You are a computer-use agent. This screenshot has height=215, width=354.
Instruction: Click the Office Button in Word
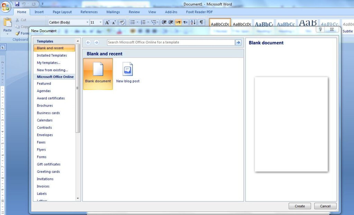[6, 7]
